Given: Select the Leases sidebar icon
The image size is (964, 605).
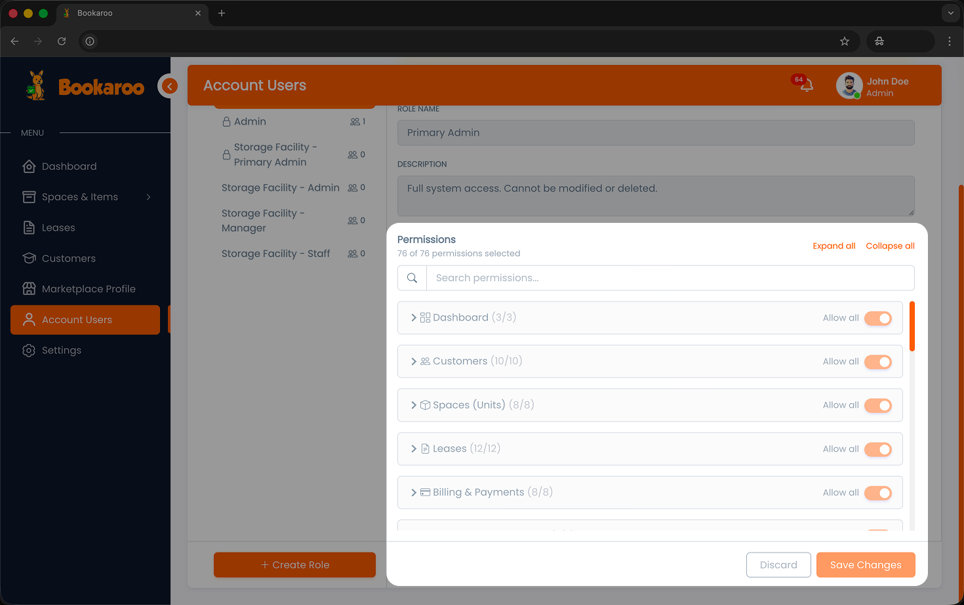Looking at the screenshot, I should 29,227.
